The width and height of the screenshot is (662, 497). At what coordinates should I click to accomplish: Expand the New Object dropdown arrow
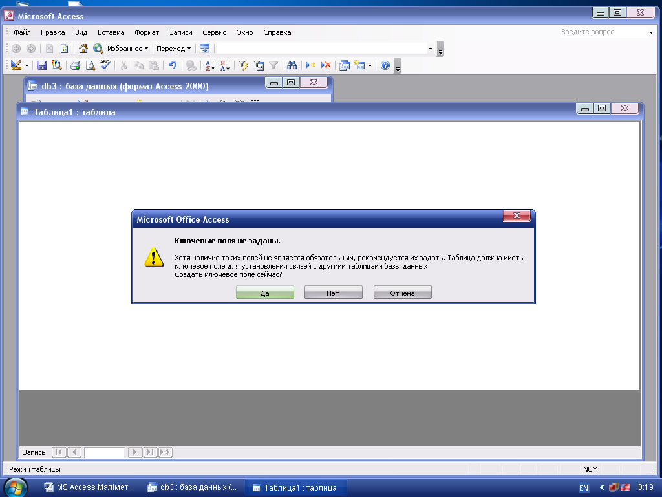370,65
